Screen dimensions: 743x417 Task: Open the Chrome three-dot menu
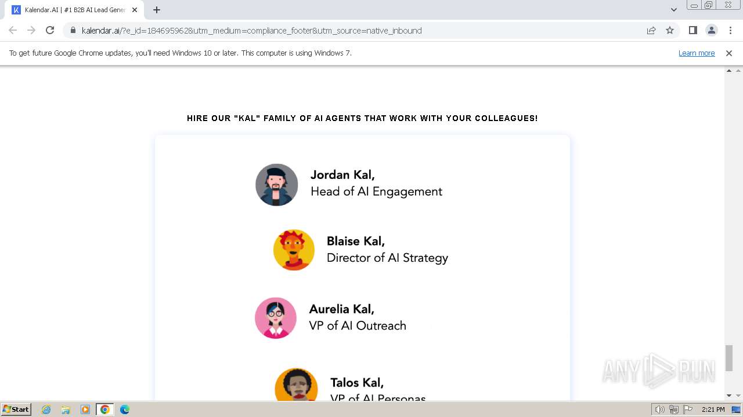[x=730, y=30]
